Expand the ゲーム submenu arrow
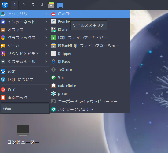 click(46, 46)
